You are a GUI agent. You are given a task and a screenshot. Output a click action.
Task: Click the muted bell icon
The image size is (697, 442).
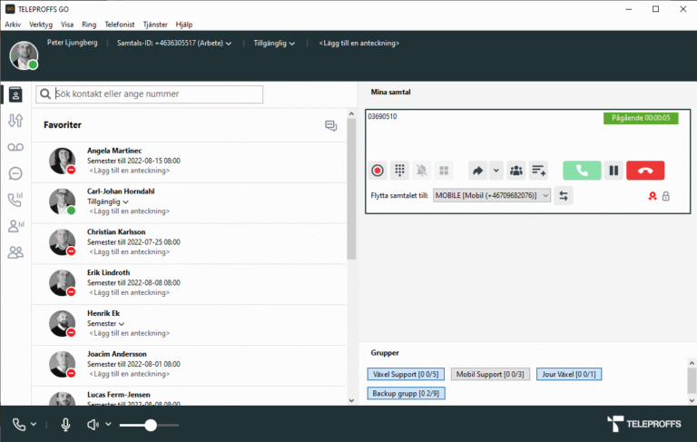(x=421, y=171)
